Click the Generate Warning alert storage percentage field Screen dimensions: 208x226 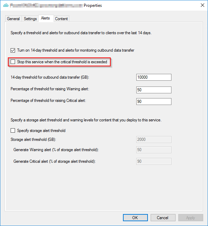(153, 150)
